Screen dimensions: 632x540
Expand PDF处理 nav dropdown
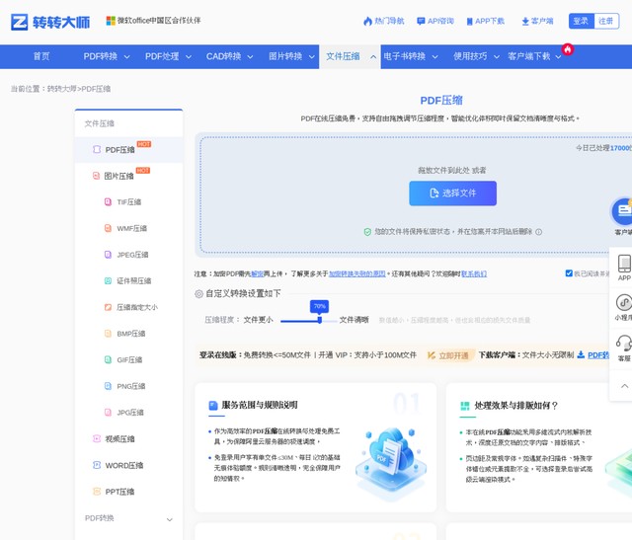click(189, 57)
